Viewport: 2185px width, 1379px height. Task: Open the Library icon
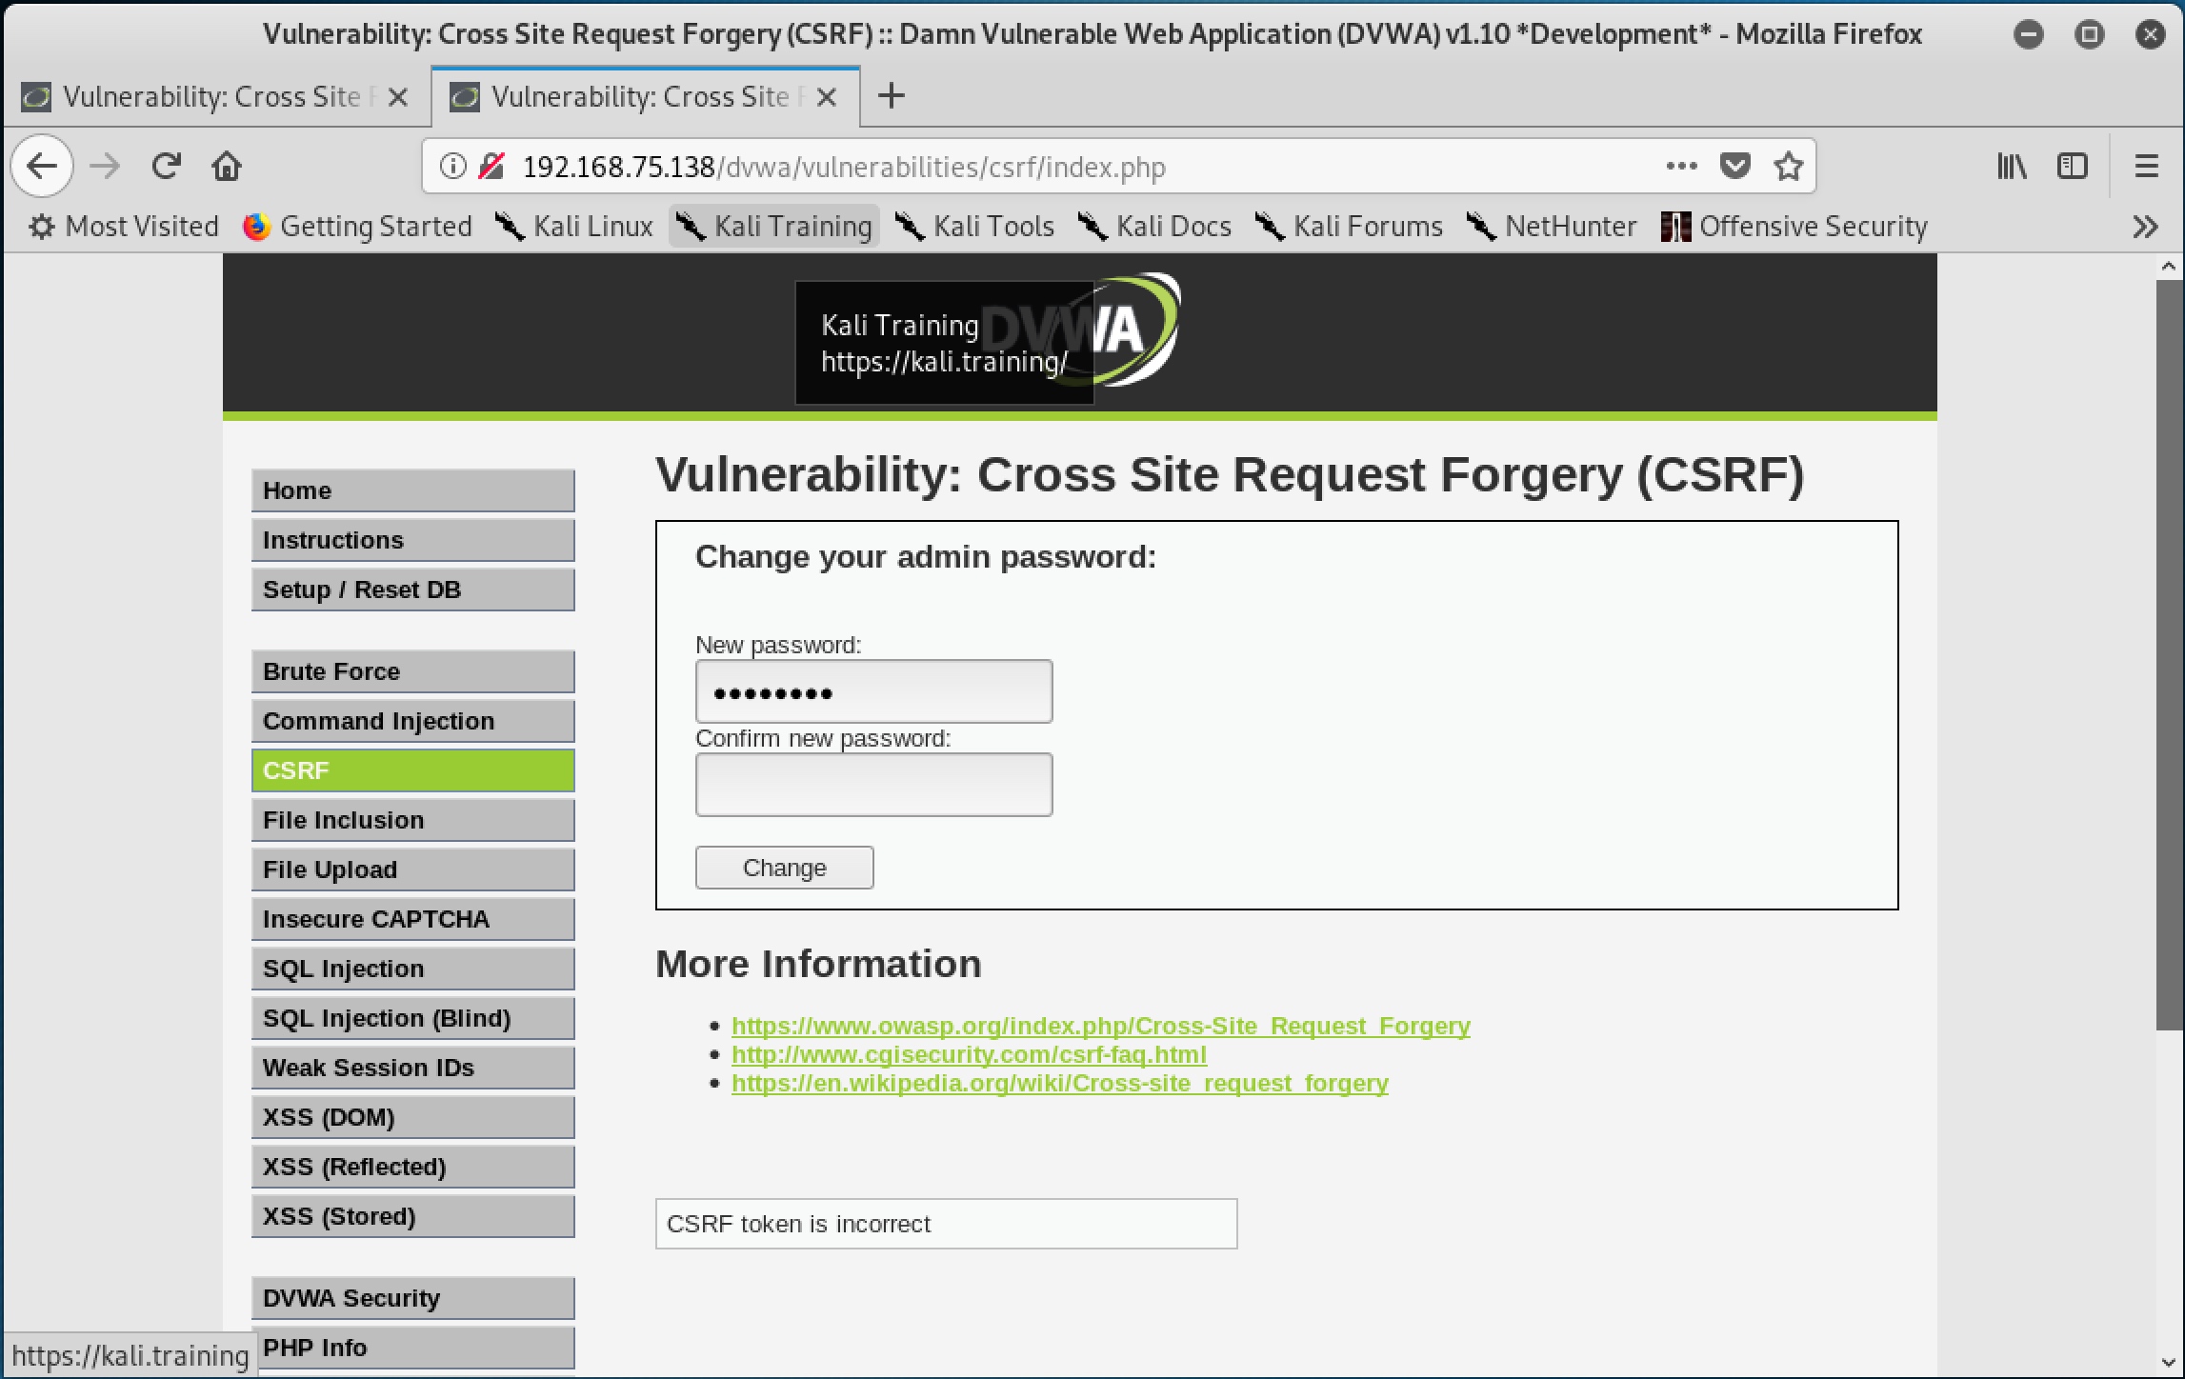(2013, 167)
